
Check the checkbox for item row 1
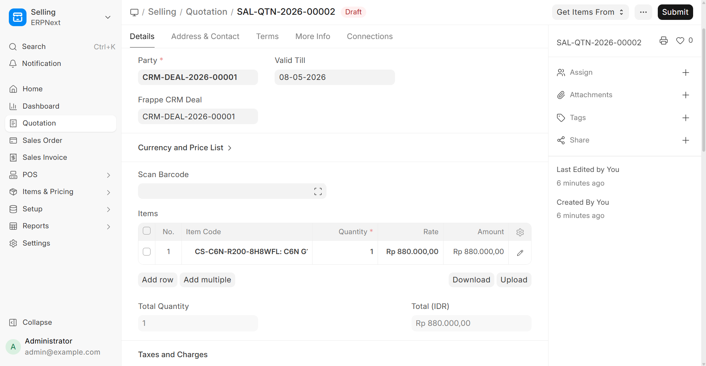click(x=147, y=252)
